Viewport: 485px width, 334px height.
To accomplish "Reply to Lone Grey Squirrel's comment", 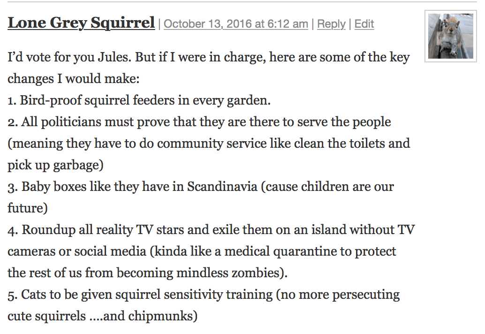I will point(331,24).
